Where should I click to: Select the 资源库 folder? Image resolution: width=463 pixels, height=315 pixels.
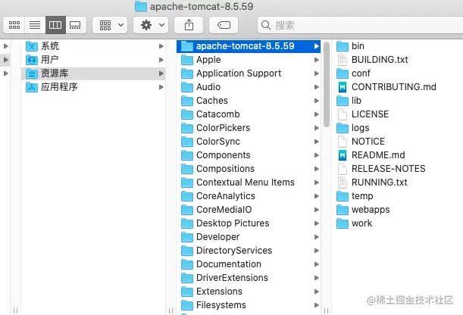(94, 73)
